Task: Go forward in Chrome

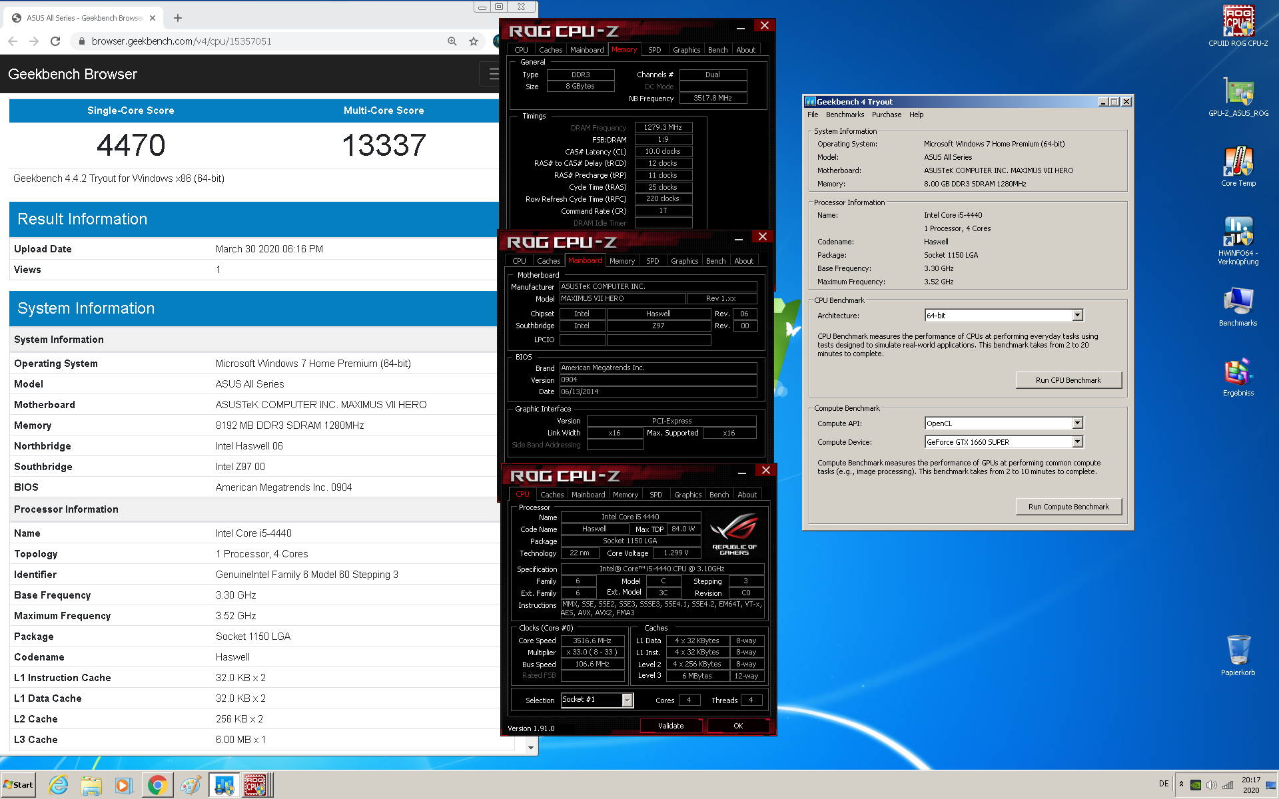Action: [x=34, y=41]
